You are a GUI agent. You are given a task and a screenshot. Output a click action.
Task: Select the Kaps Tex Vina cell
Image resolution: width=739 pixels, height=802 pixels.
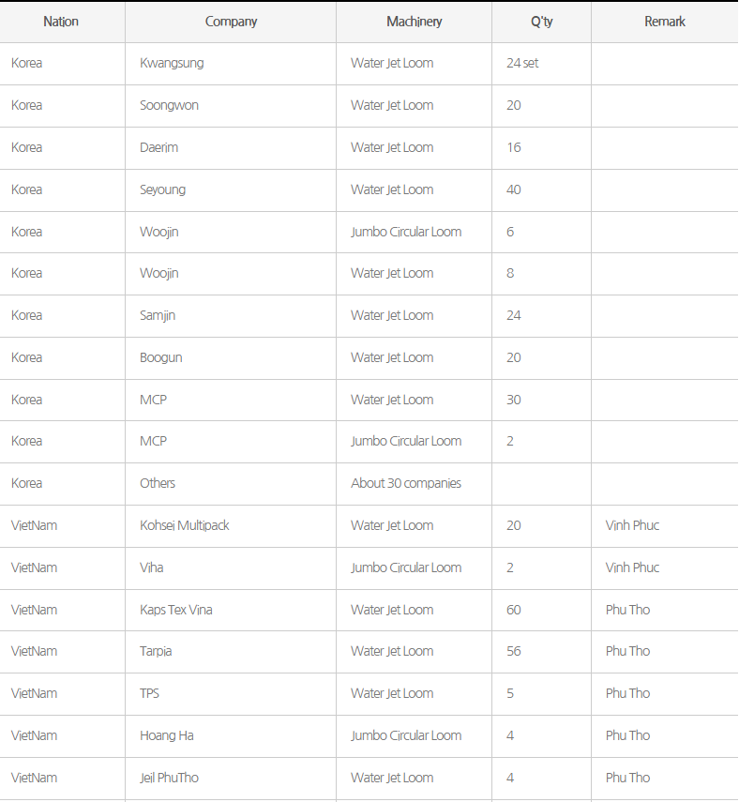click(176, 610)
